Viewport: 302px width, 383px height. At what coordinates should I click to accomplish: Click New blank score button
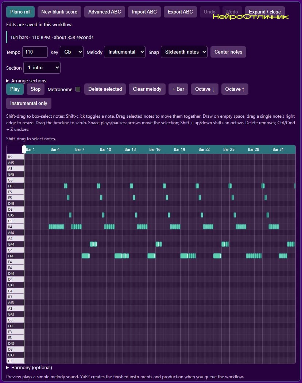tap(59, 12)
